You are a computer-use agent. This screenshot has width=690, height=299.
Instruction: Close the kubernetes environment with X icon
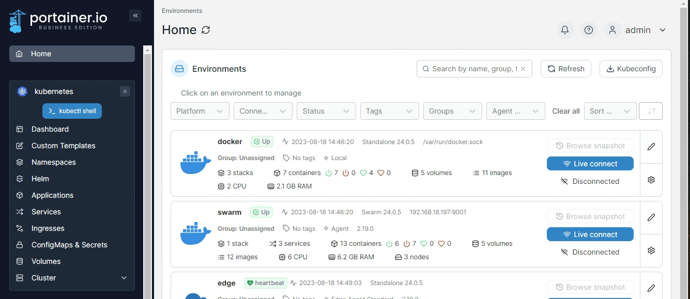click(x=125, y=91)
